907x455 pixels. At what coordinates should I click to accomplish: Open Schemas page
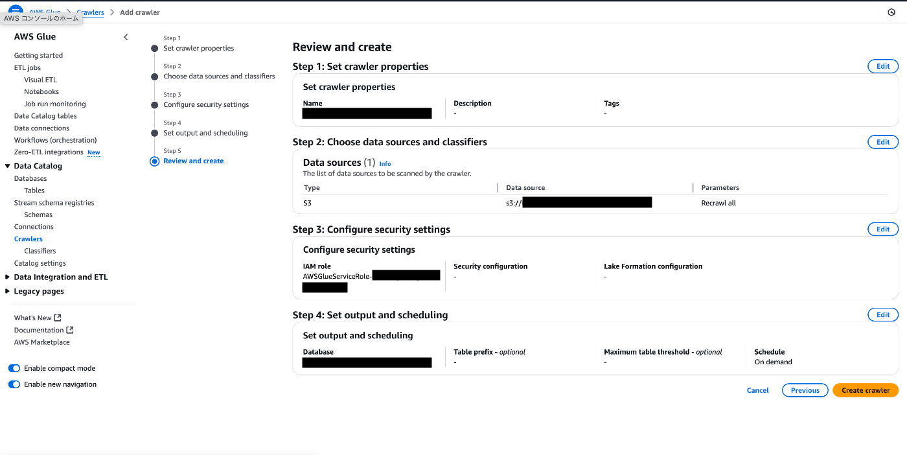pyautogui.click(x=38, y=215)
